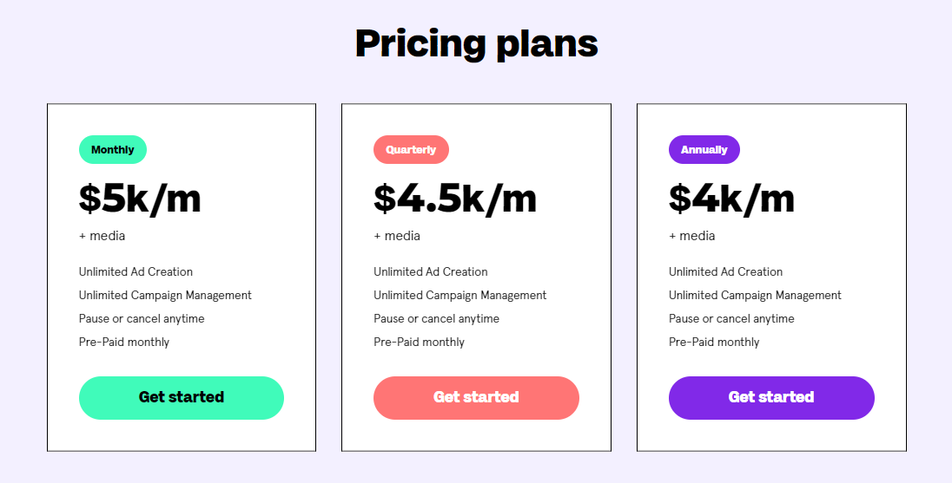Click Pause or cancel anytime in Annually card
952x483 pixels.
click(x=731, y=319)
